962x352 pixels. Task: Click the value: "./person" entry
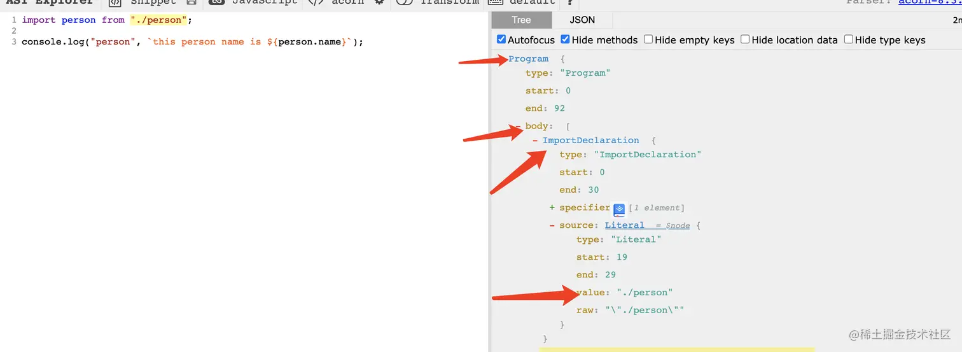(625, 293)
